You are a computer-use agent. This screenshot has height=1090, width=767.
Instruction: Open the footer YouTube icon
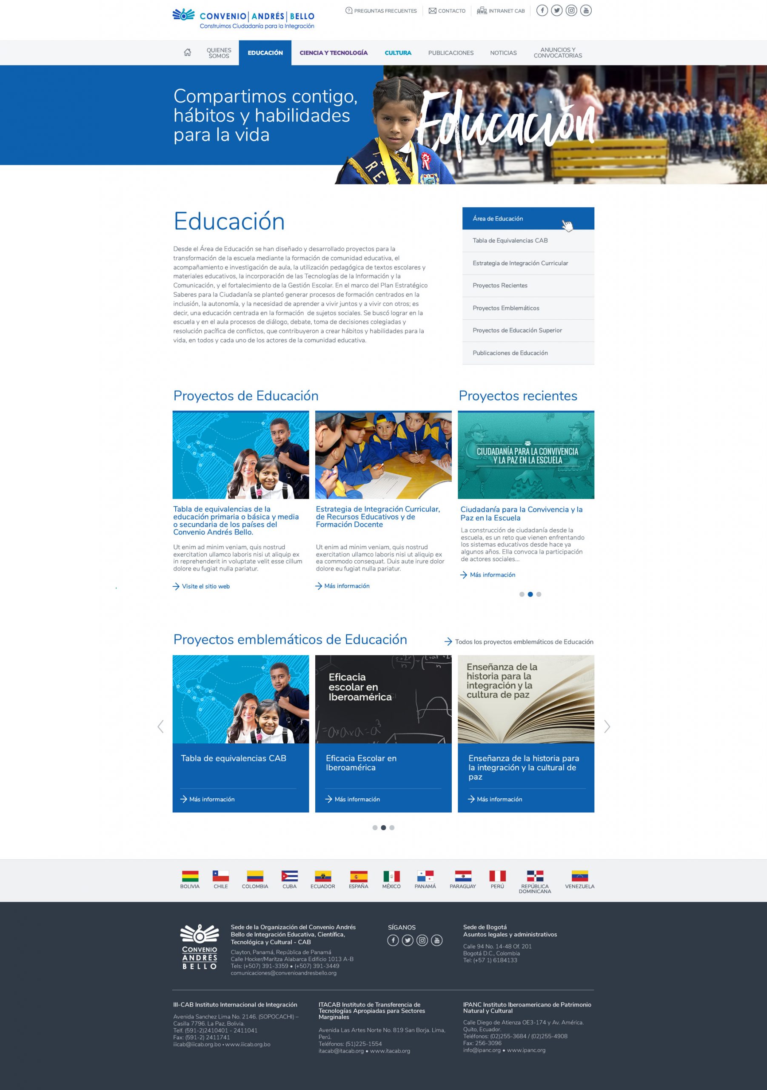point(436,940)
